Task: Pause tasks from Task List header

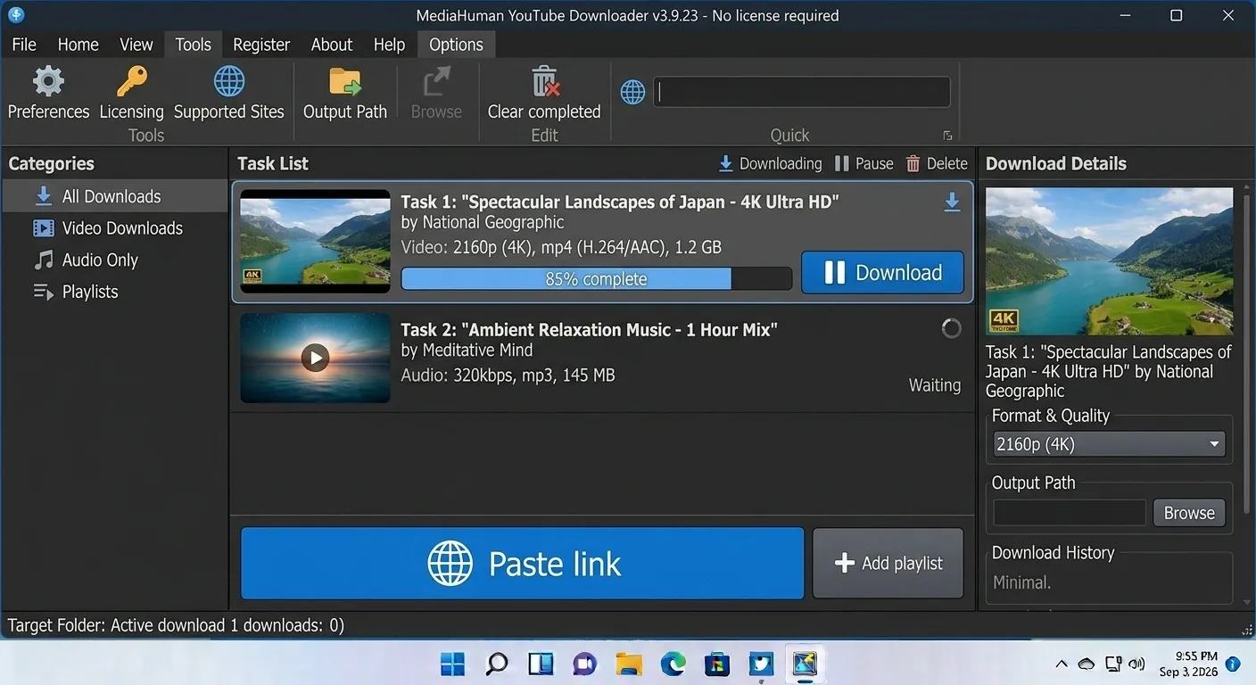Action: click(x=863, y=164)
